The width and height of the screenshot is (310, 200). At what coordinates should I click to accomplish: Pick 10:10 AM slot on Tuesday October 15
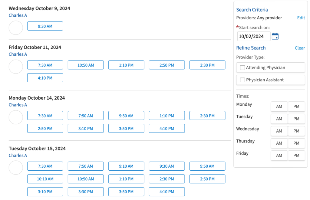coord(45,179)
